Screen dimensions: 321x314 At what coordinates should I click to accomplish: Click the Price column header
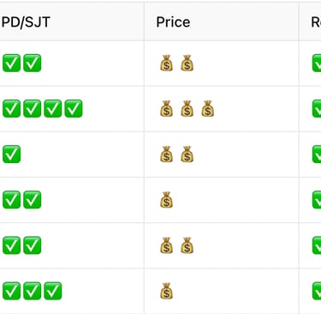[x=173, y=22]
